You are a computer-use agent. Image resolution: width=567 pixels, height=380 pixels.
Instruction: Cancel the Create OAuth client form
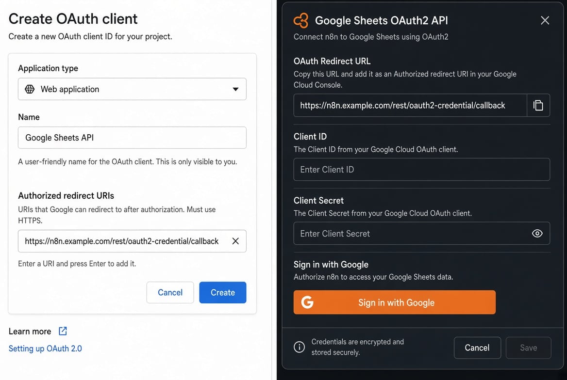click(x=170, y=293)
